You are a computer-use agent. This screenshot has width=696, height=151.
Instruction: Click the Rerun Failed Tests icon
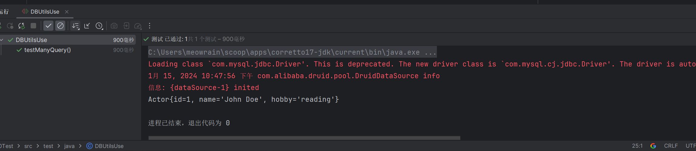pyautogui.click(x=10, y=26)
